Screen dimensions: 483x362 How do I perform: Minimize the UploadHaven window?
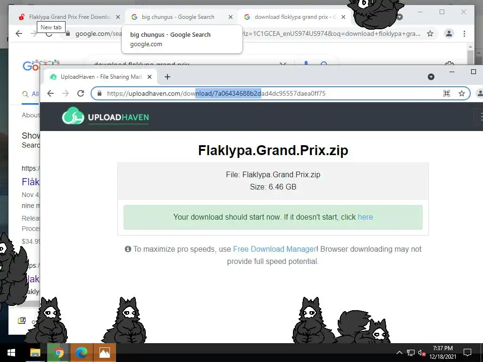pos(452,72)
